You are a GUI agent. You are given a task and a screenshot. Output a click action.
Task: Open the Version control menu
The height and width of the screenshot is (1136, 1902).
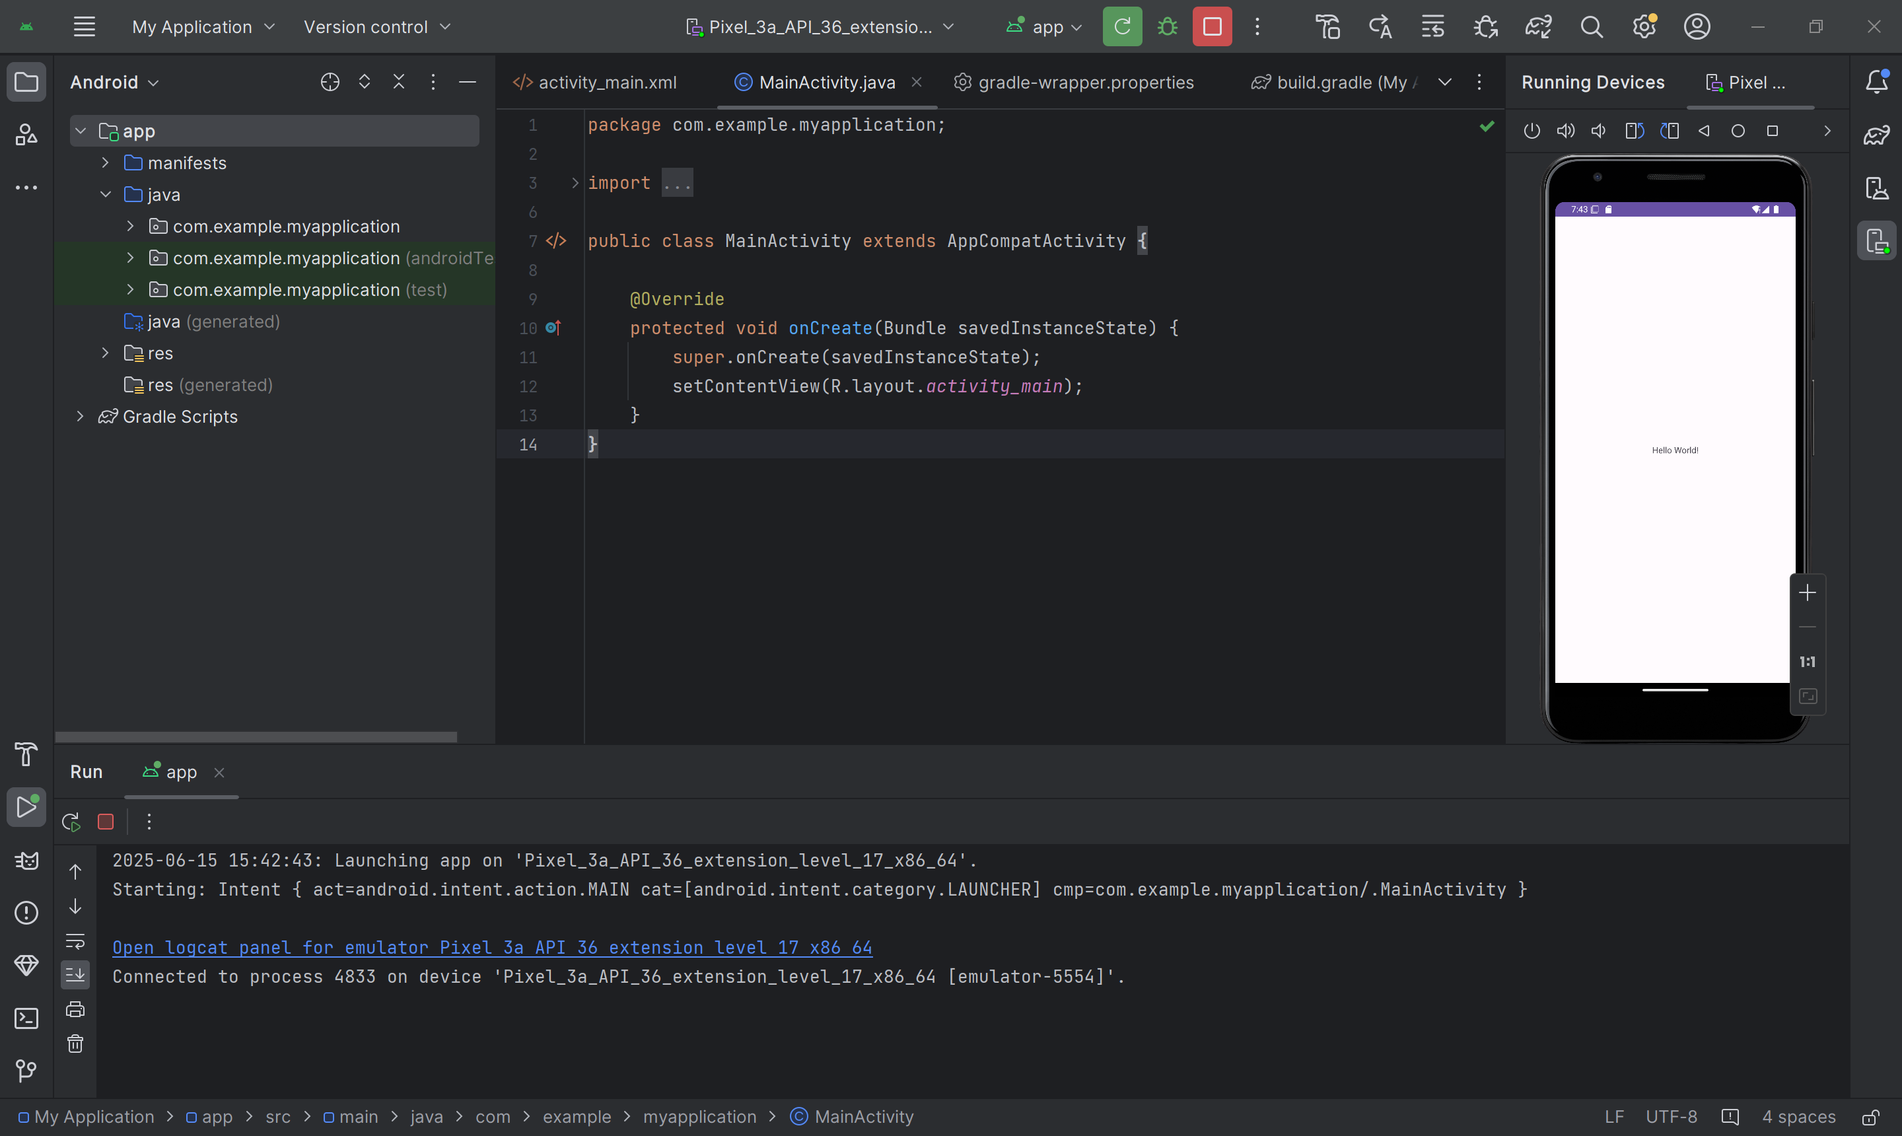click(x=376, y=27)
